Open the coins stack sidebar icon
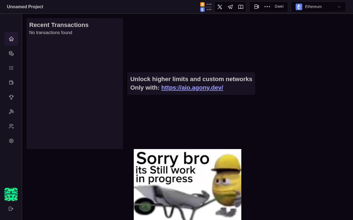 pos(11,53)
